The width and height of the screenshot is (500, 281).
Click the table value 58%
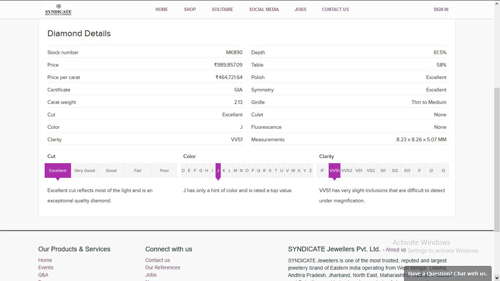point(441,65)
